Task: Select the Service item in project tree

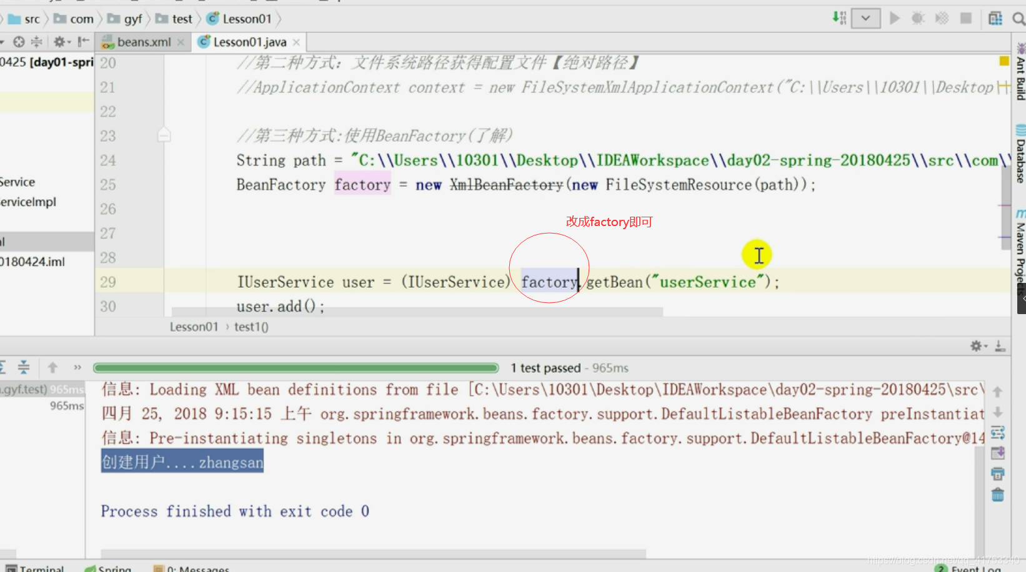Action: [x=17, y=182]
